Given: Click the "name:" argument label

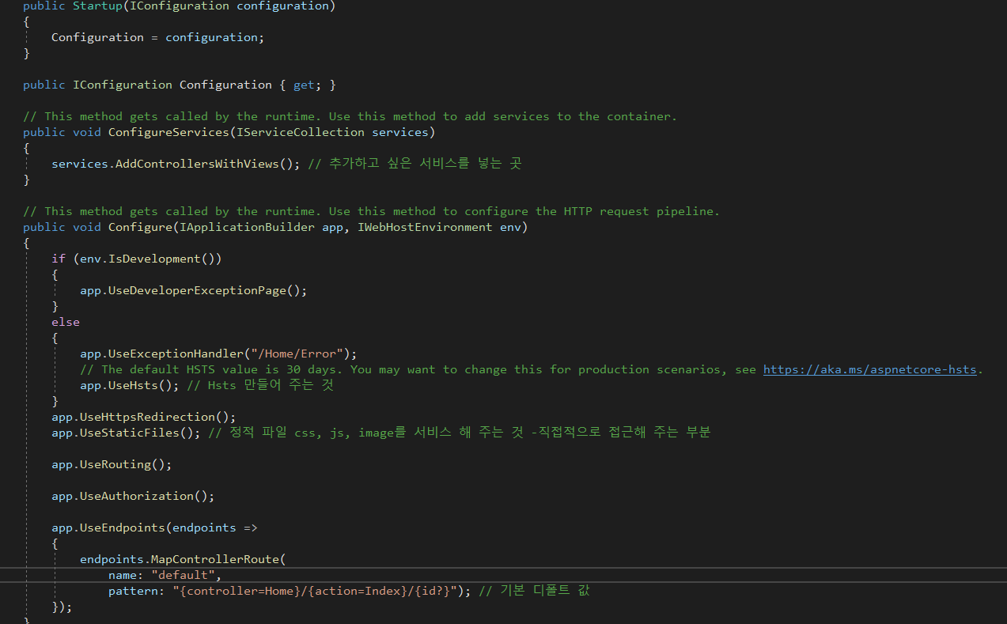Looking at the screenshot, I should (126, 575).
